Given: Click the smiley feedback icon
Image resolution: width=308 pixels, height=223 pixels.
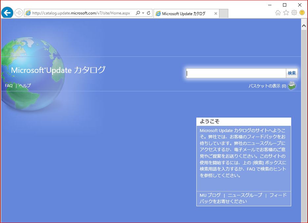Looking at the screenshot, I should (302, 13).
